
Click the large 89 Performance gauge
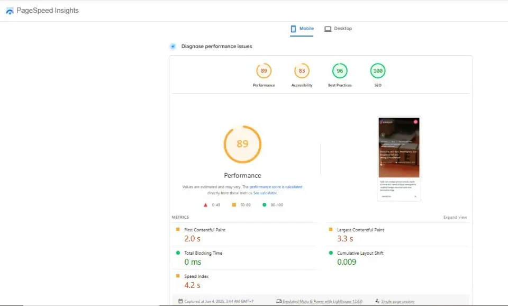242,144
